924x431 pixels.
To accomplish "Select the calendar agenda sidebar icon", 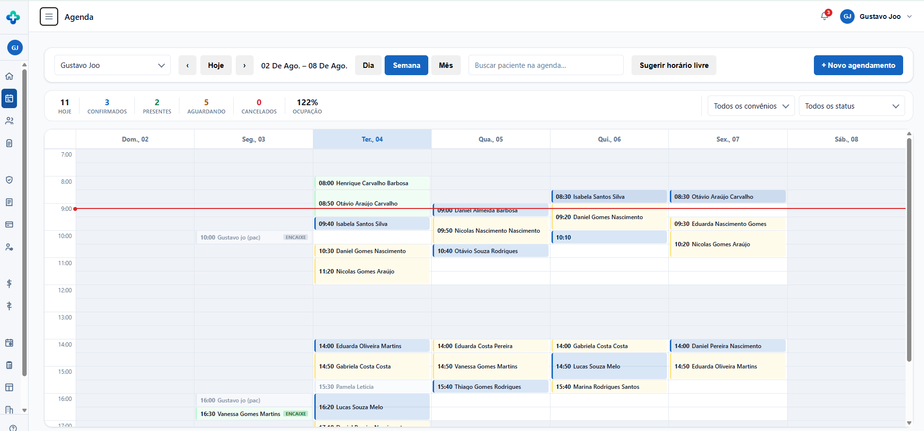I will click(9, 98).
